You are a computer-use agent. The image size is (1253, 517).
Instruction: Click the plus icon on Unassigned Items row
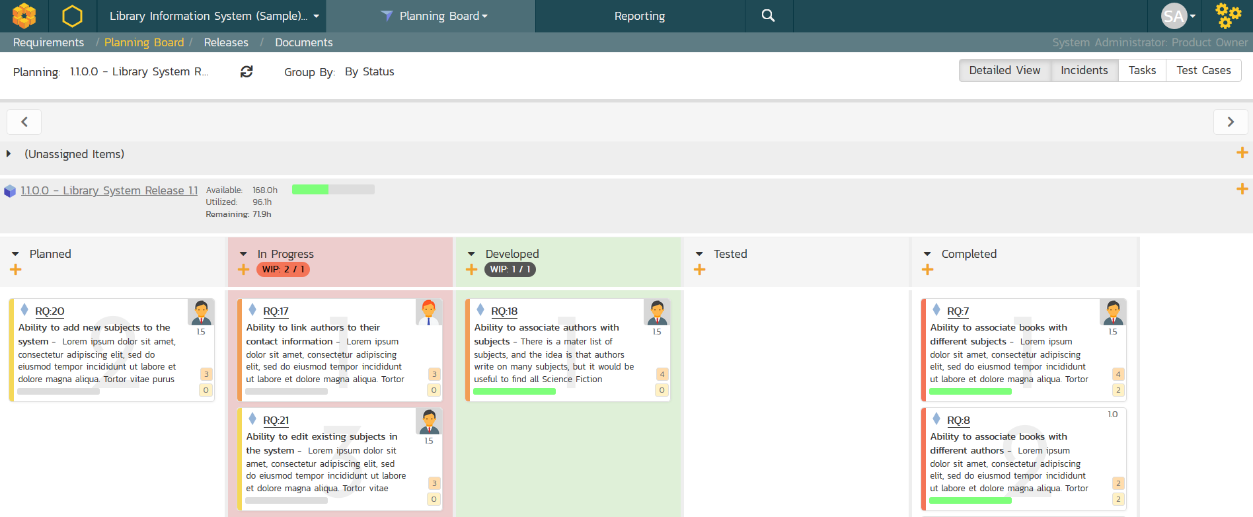[1242, 153]
